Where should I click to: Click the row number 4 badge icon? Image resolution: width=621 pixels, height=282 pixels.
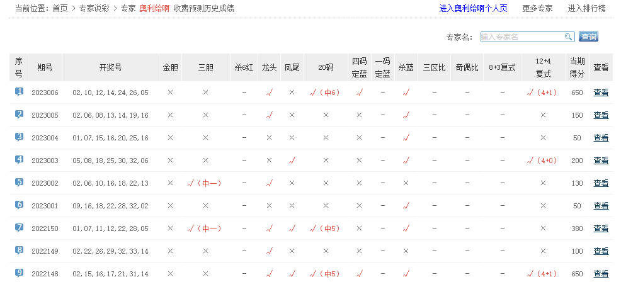[19, 160]
